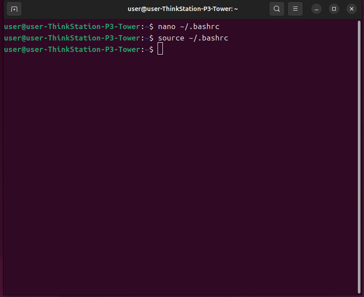Click the search icon in header
This screenshot has width=364, height=297.
tap(277, 9)
